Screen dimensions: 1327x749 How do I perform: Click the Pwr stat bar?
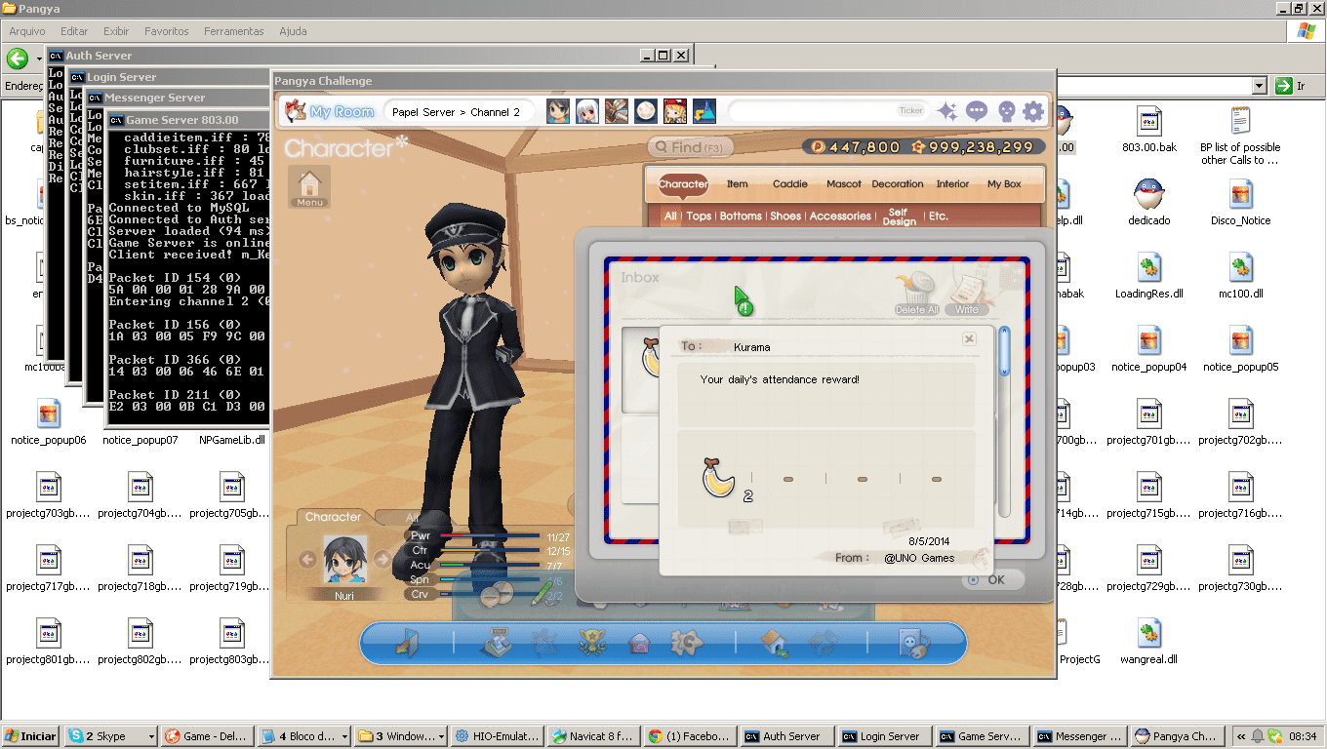pyautogui.click(x=490, y=535)
